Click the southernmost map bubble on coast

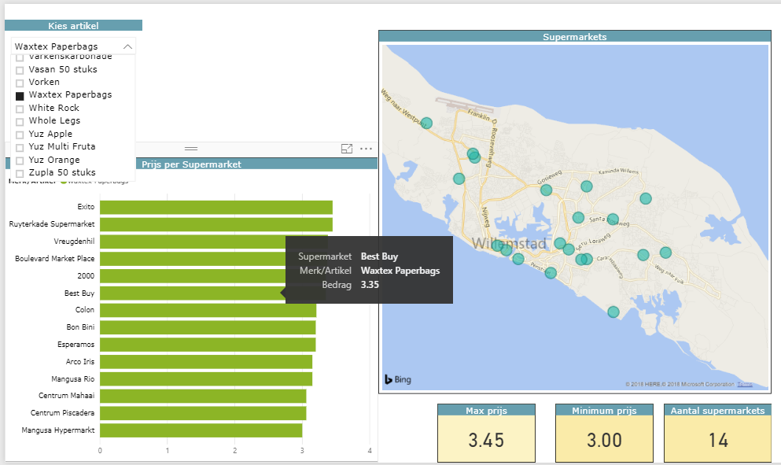point(613,312)
